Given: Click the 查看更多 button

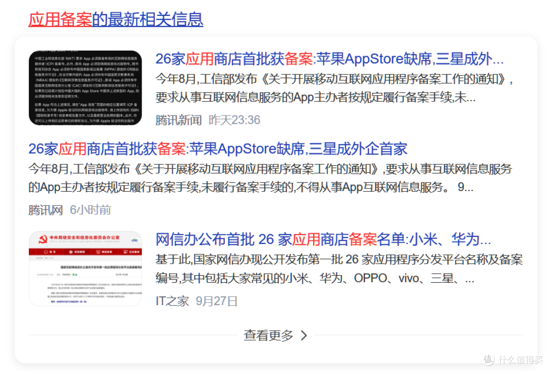Looking at the screenshot, I should pos(276,336).
